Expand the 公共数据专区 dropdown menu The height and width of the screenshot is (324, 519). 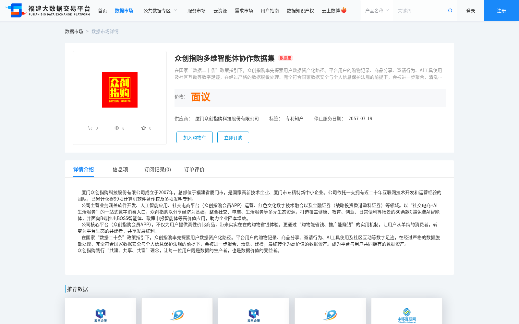point(160,11)
